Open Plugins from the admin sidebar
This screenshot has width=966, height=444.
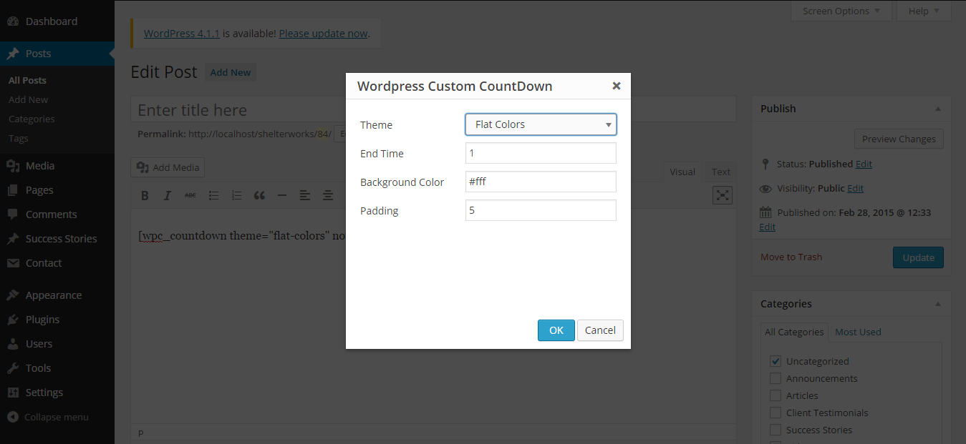click(42, 320)
